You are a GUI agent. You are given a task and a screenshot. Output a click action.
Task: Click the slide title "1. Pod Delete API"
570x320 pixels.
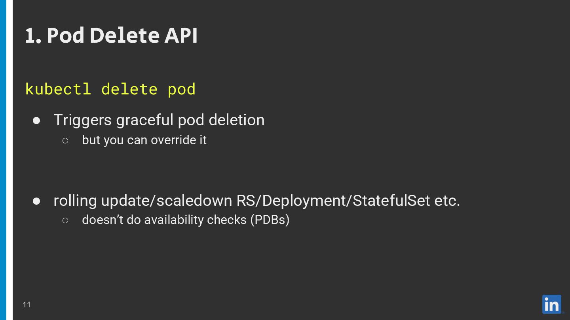click(x=111, y=36)
